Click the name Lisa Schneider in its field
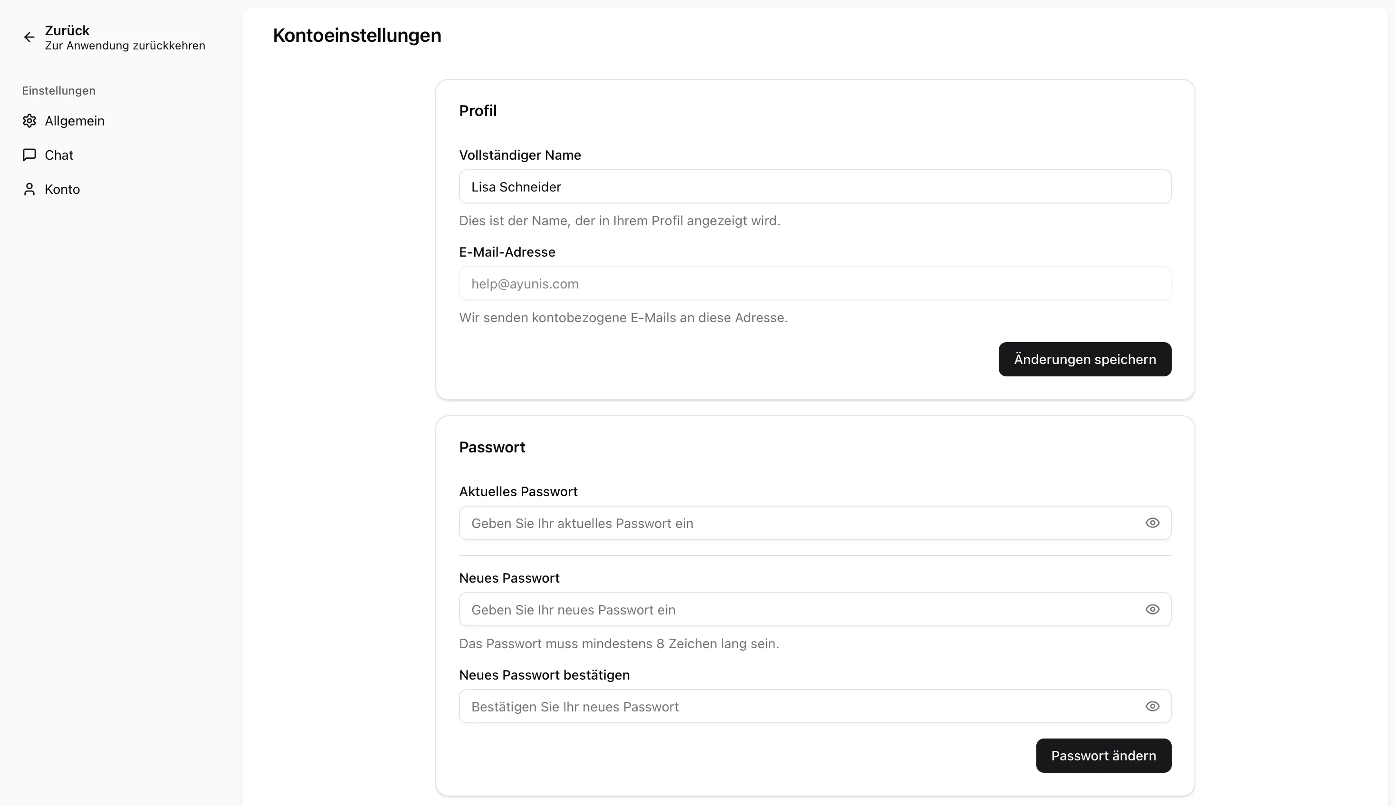Viewport: 1396px width, 806px height. click(516, 187)
